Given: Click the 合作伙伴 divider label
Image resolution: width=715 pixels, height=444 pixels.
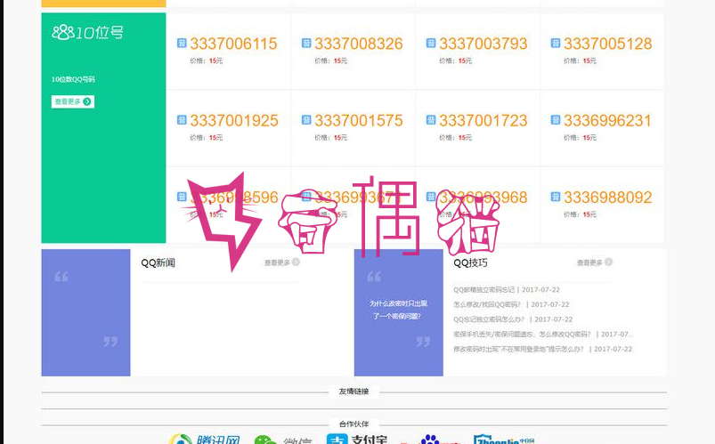Looking at the screenshot, I should [353, 424].
